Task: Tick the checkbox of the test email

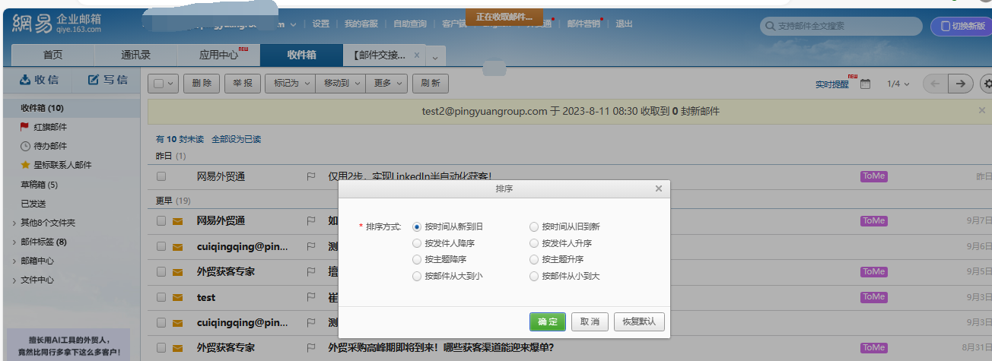Action: point(161,297)
